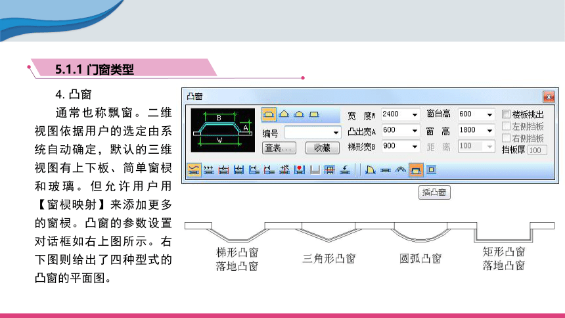Click the curved-arrow pick parameters icon

pos(345,170)
